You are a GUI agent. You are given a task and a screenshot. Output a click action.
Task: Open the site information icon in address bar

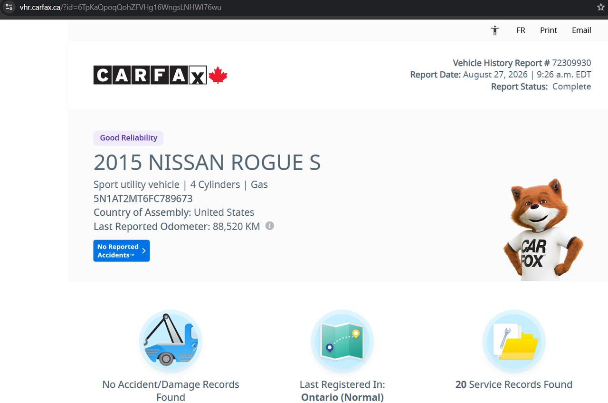(x=9, y=7)
